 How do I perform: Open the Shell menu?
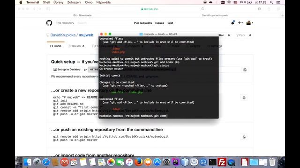coord(46,2)
